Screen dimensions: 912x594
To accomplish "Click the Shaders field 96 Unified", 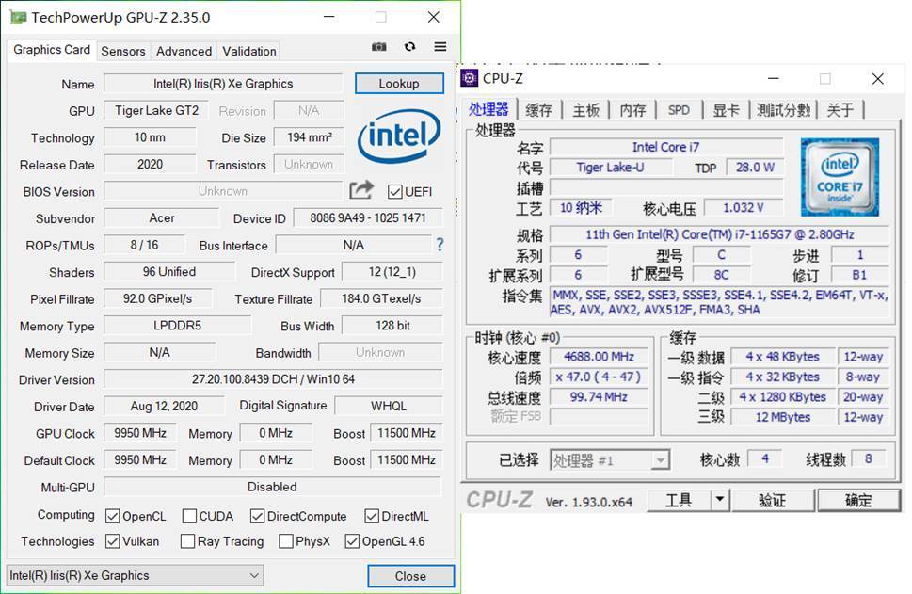I will [x=169, y=272].
